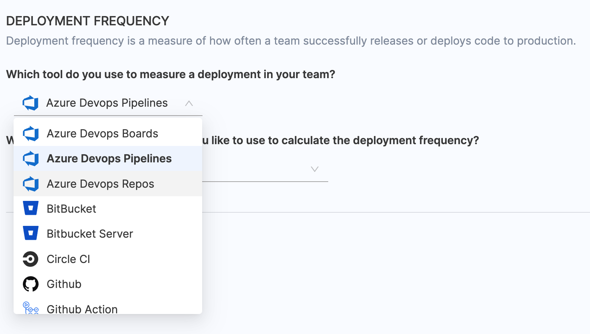Expand the deployment frequency calculation dropdown arrow
590x334 pixels.
[314, 169]
